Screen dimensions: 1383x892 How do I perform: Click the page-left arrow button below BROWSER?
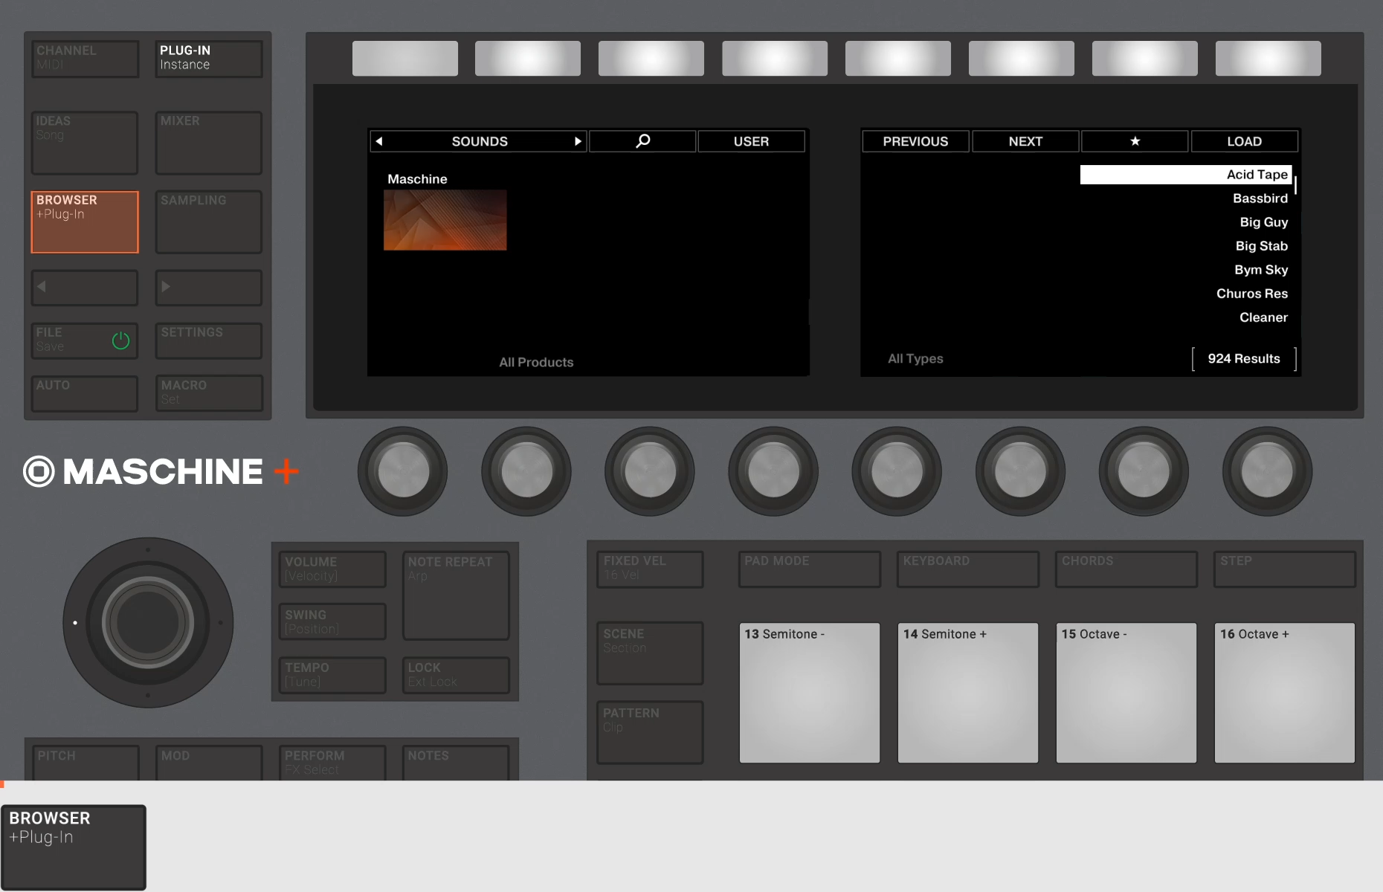(x=85, y=287)
